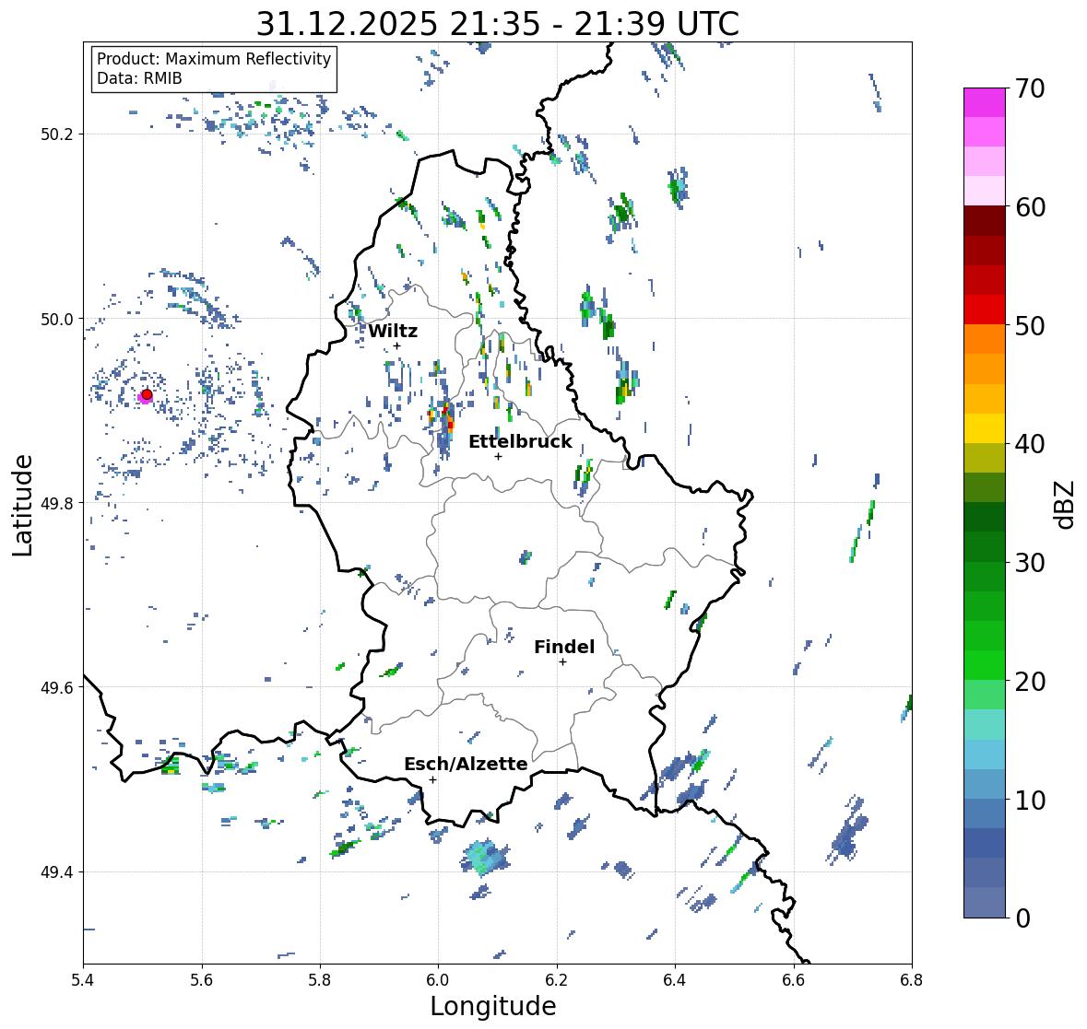The width and height of the screenshot is (1087, 1029).
Task: Click the Wiltz city label
Action: pyautogui.click(x=393, y=331)
